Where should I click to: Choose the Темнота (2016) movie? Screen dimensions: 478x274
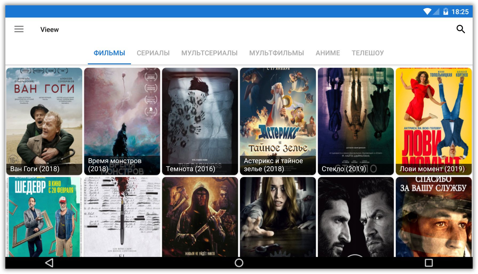pos(200,121)
